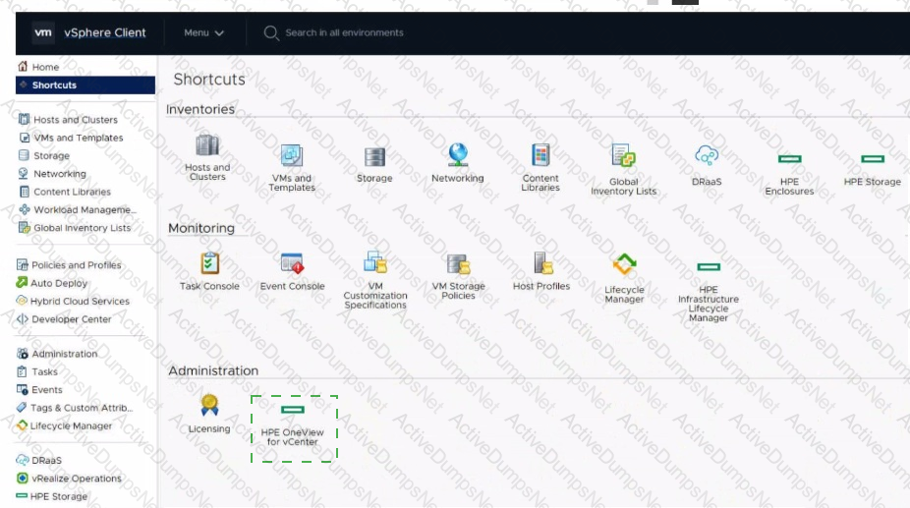The width and height of the screenshot is (910, 508).
Task: Click the Networking globe shortcut icon
Action: [x=457, y=154]
